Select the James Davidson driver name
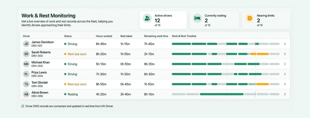Viewport: 310px width, 118px height. pos(43,42)
